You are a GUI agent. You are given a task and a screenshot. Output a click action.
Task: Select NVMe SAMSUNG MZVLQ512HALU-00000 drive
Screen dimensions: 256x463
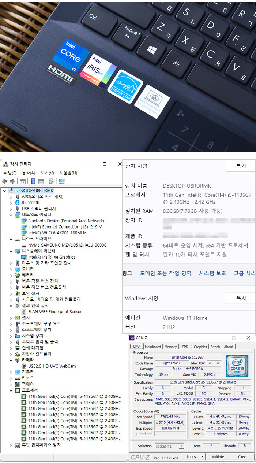(x=67, y=245)
